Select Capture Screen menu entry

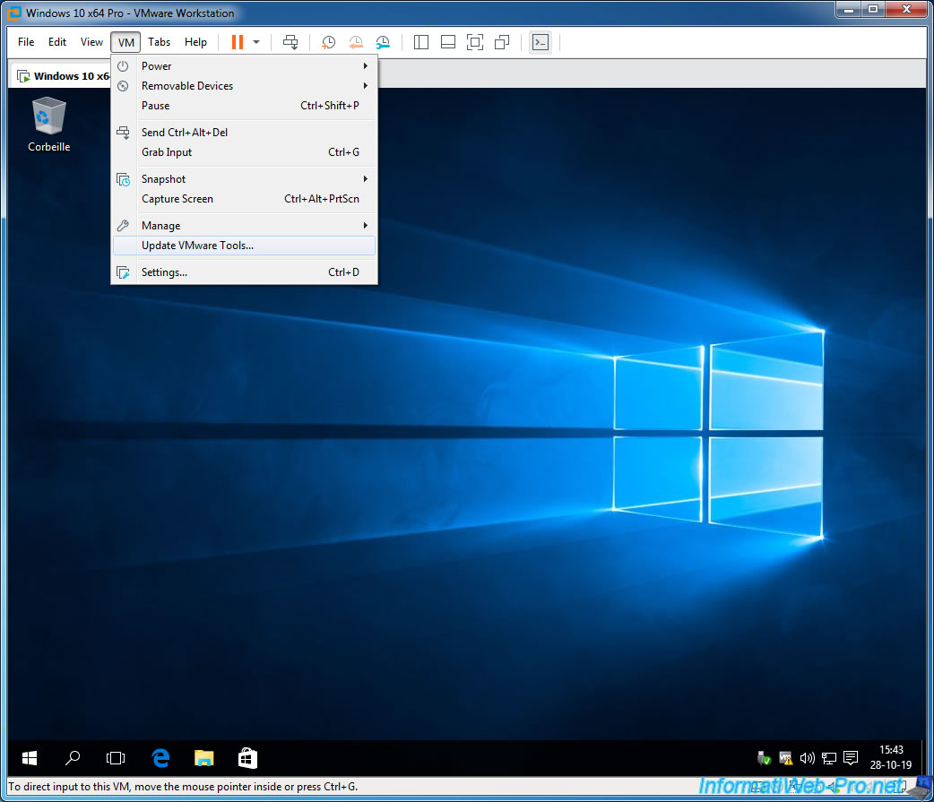pos(244,198)
